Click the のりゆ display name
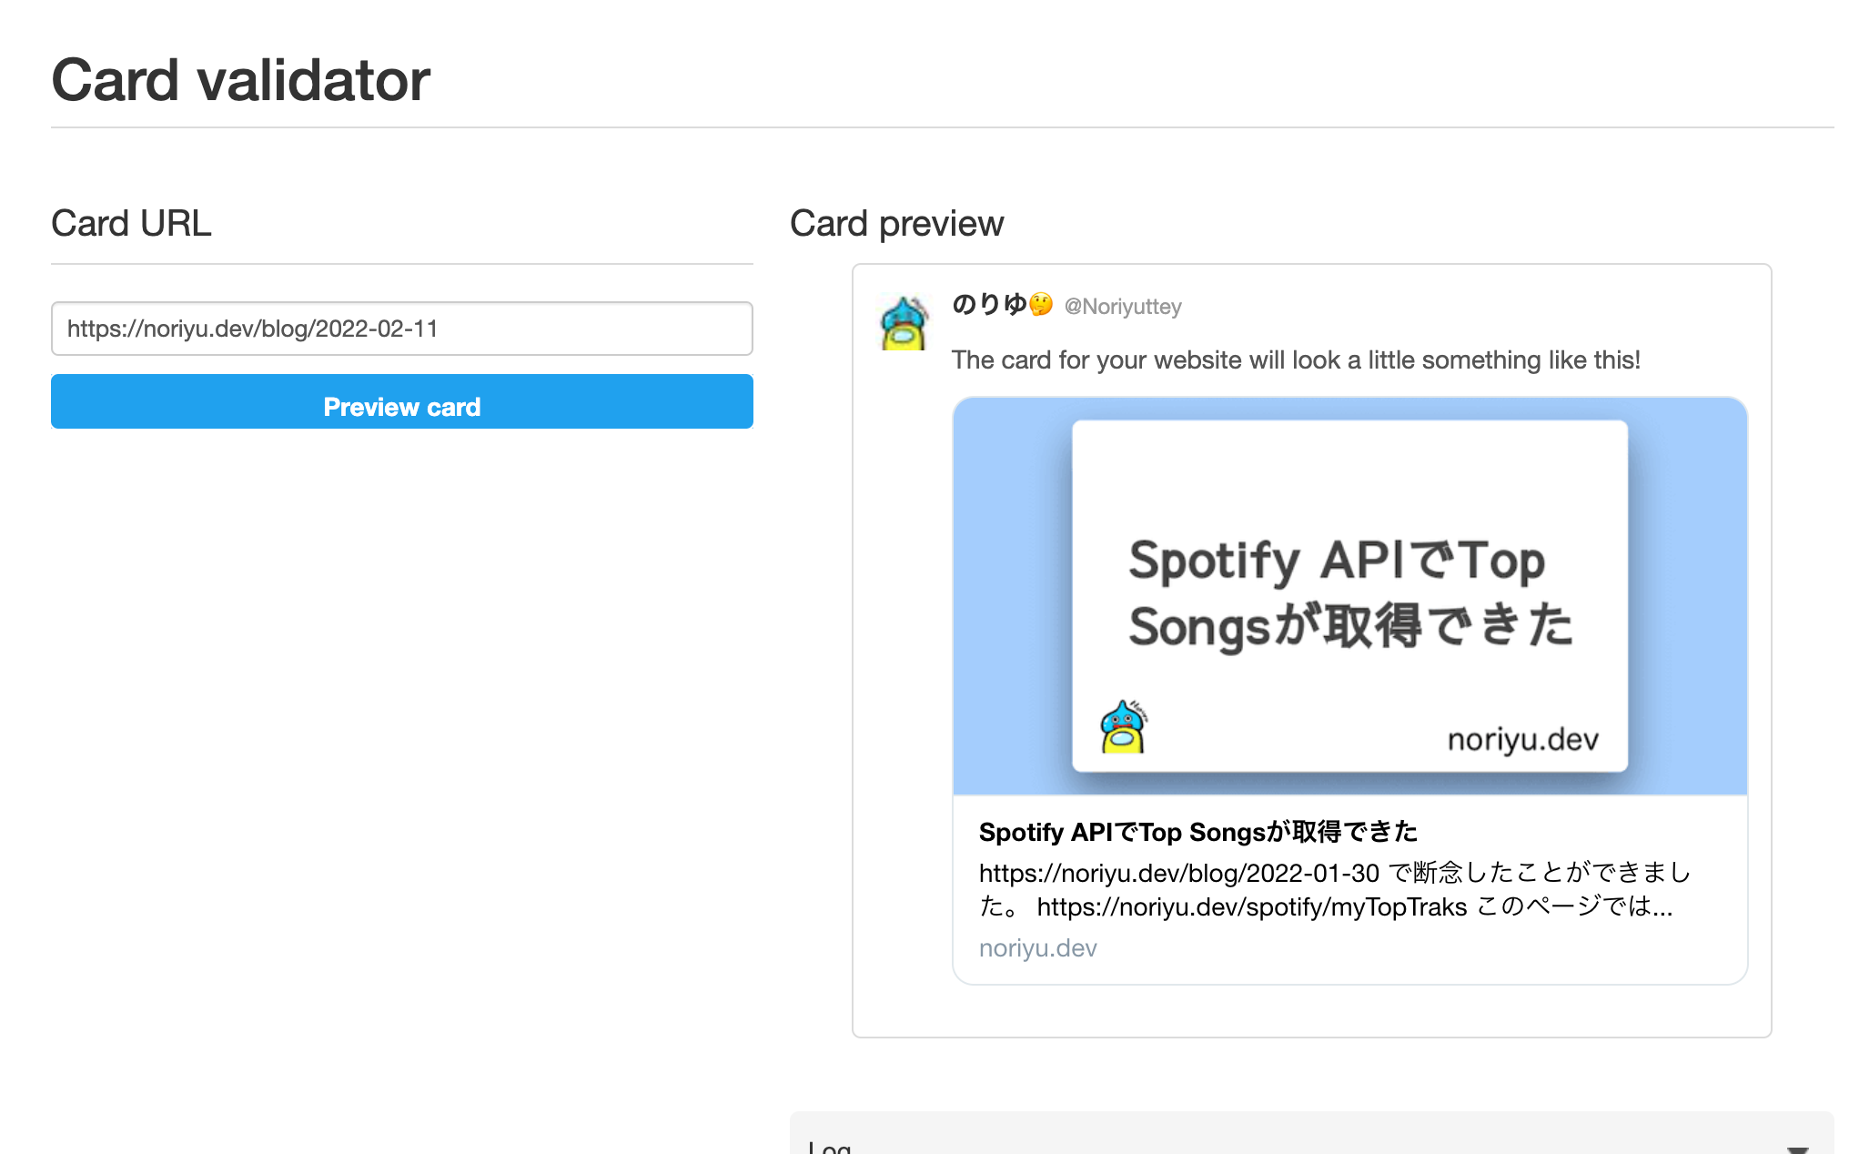 point(989,305)
